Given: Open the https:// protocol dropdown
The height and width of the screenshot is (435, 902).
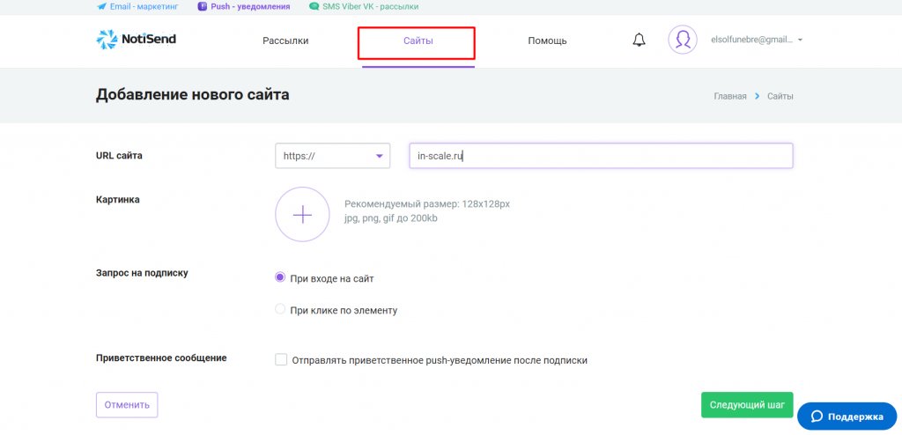Looking at the screenshot, I should click(x=332, y=156).
